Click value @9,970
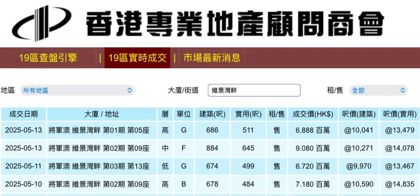The image size is (420, 196). click(359, 166)
